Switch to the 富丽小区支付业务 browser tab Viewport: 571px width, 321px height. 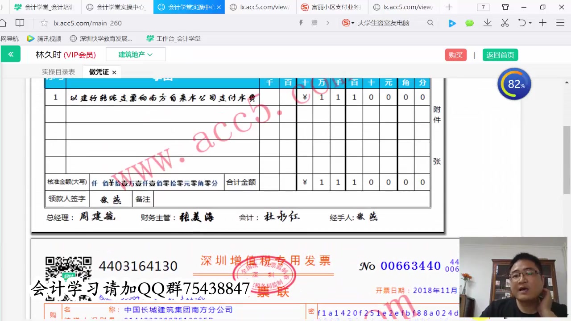(x=331, y=7)
